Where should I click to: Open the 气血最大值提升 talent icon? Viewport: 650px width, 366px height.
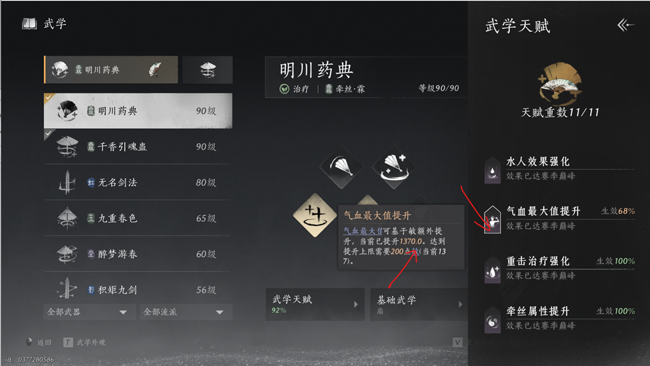pos(492,220)
